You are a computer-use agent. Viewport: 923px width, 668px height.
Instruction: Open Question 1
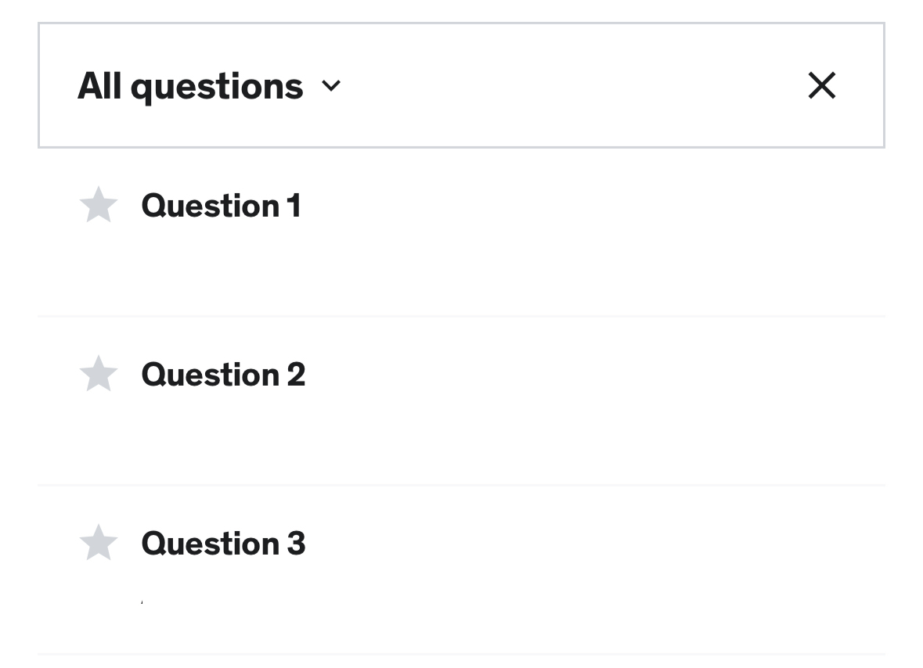pos(221,206)
